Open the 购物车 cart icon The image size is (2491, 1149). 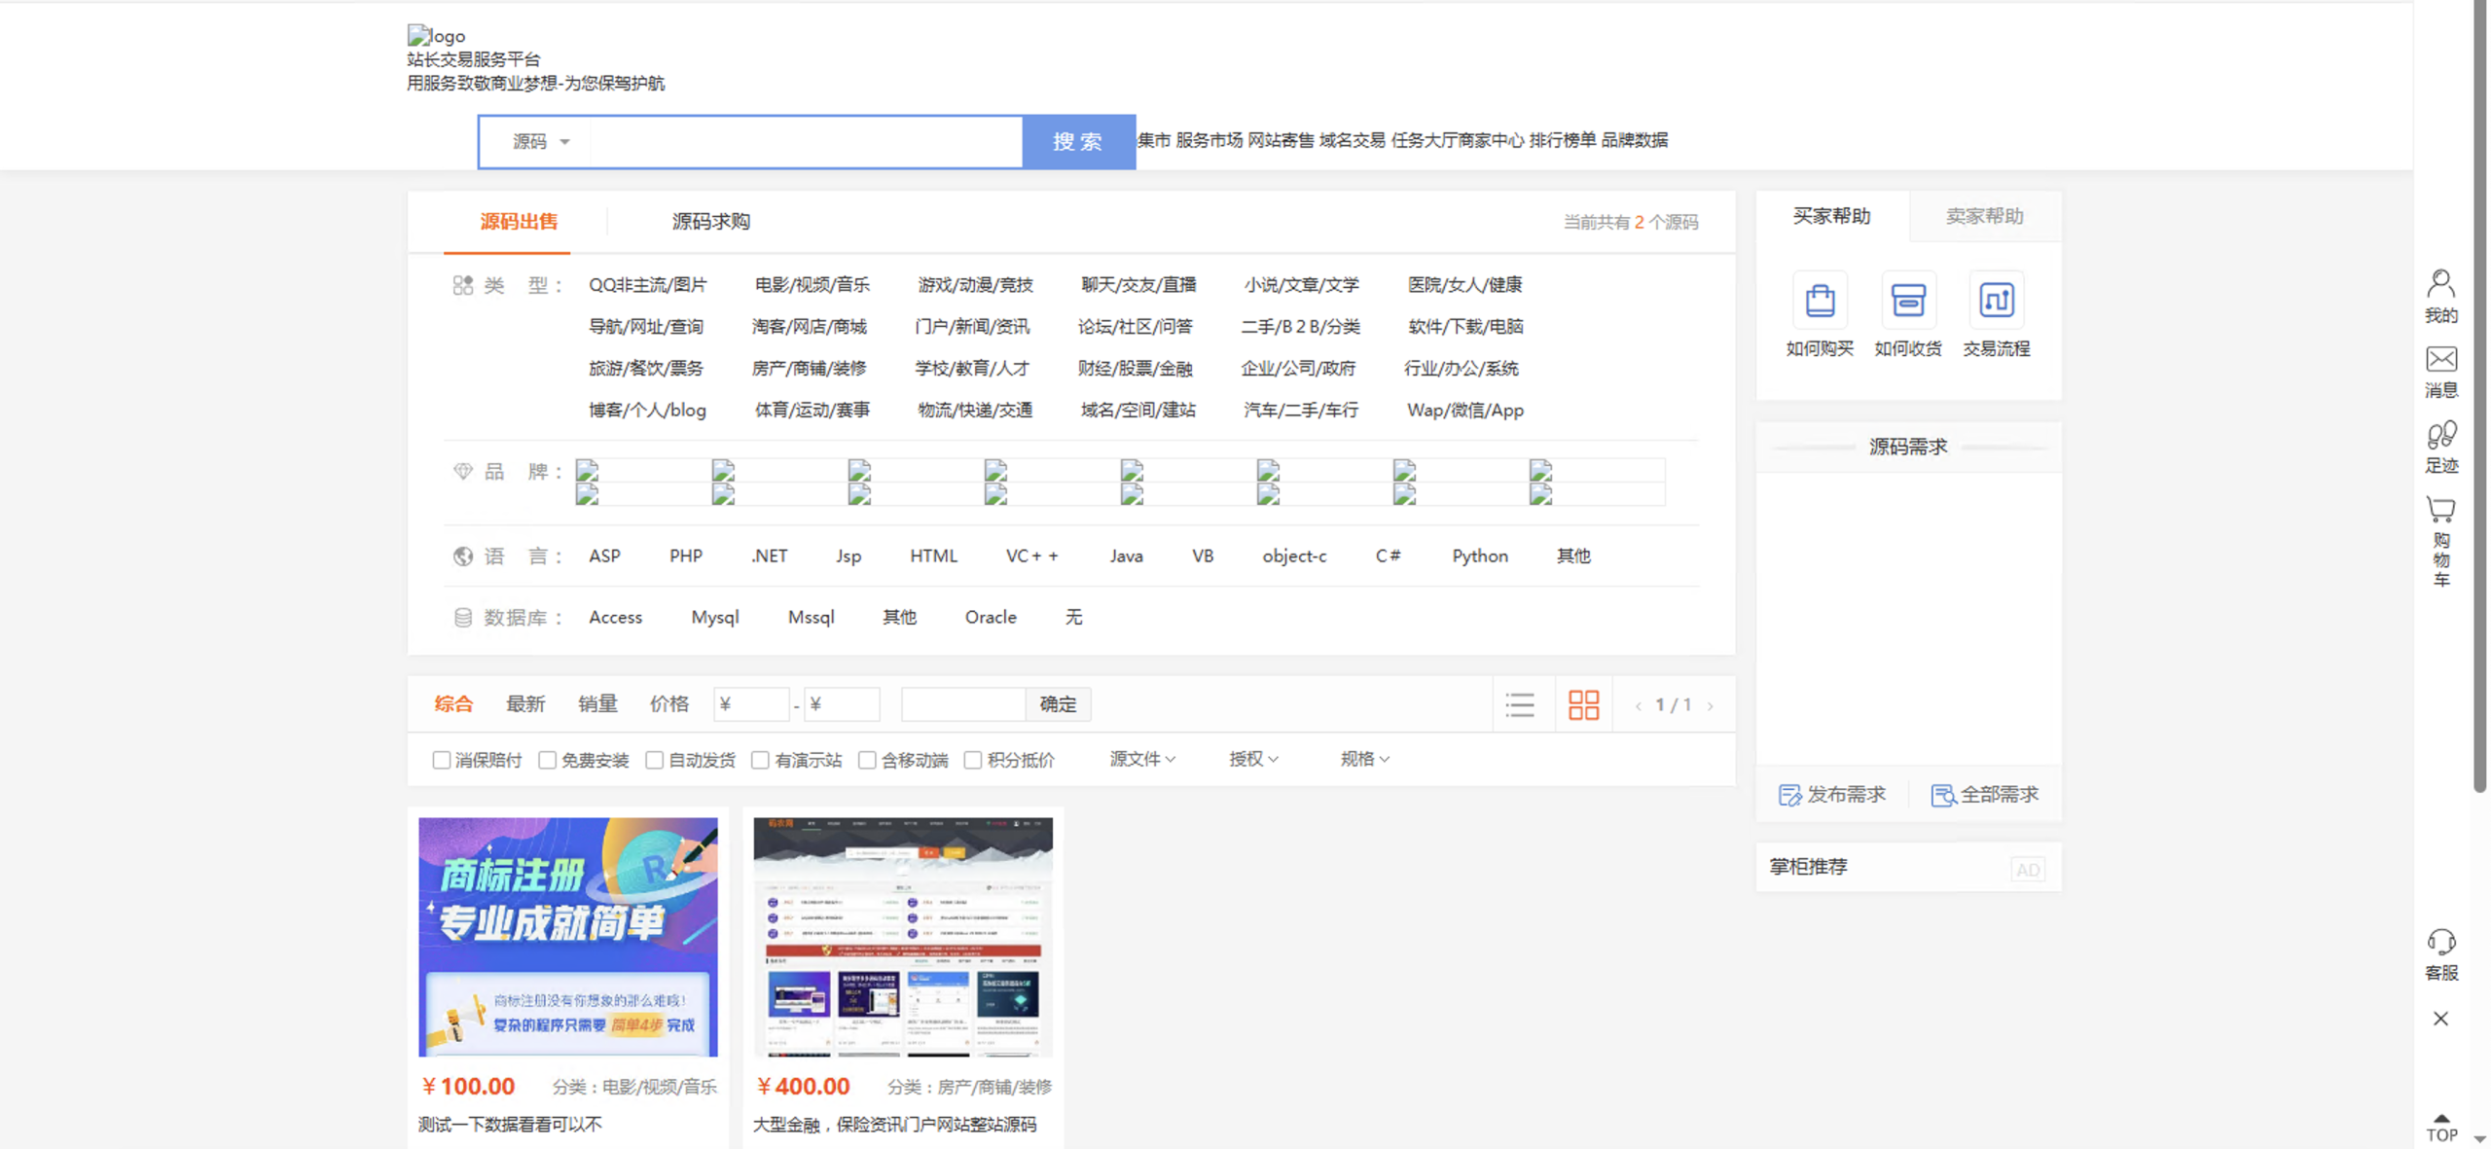(x=2440, y=510)
